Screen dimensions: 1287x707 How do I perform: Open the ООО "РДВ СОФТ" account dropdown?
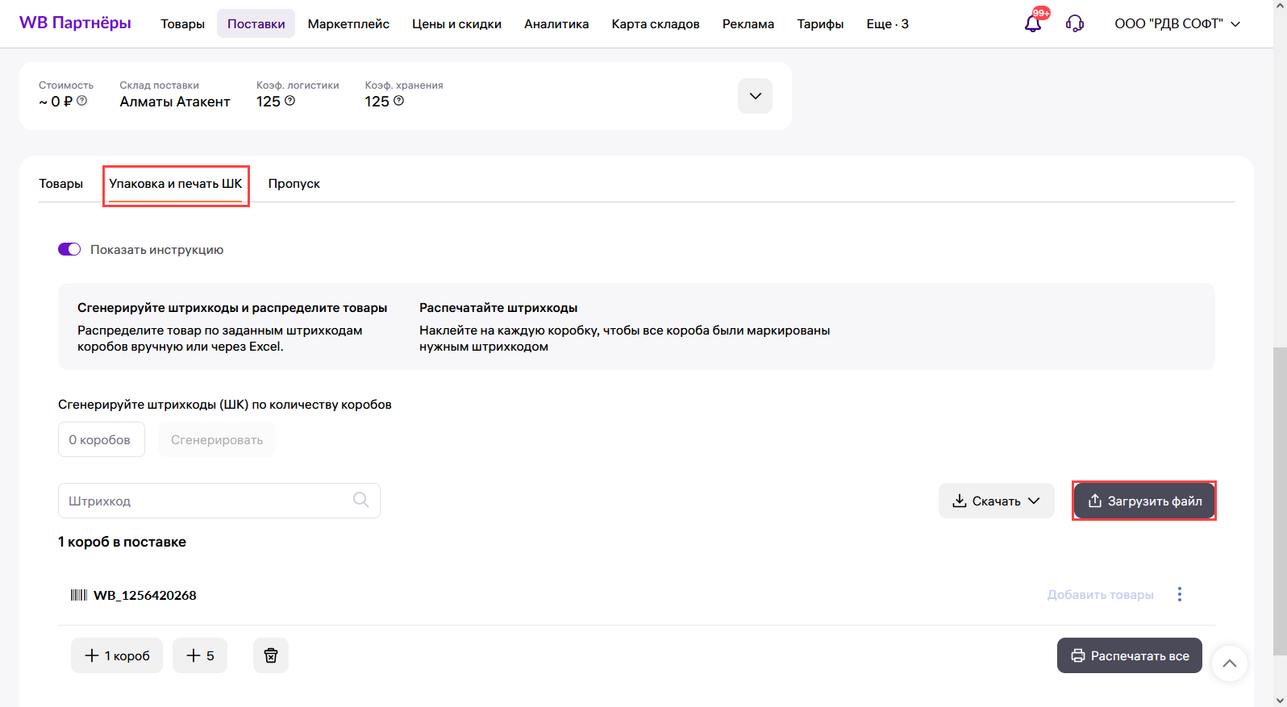click(1177, 23)
